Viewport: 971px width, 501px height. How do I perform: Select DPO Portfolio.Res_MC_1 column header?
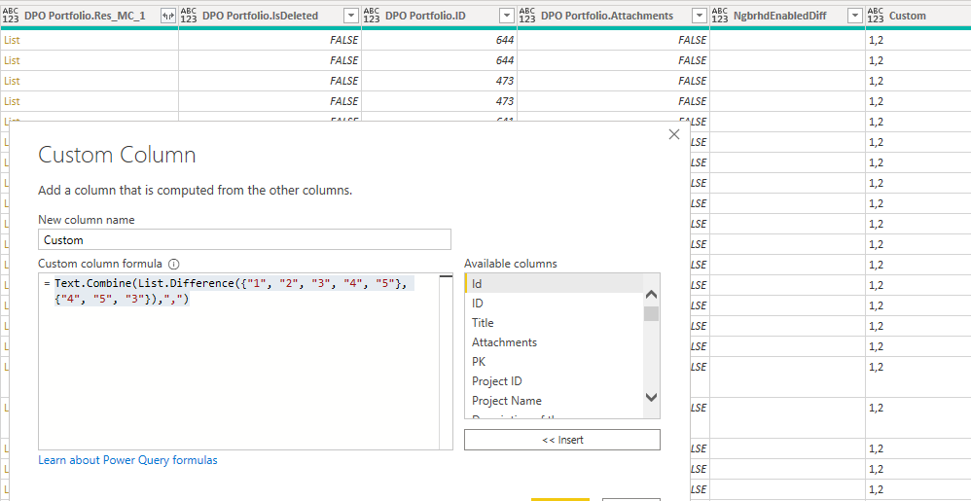point(85,17)
